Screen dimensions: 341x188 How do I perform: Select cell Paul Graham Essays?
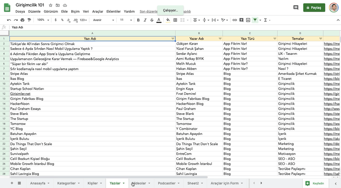(x=92, y=109)
